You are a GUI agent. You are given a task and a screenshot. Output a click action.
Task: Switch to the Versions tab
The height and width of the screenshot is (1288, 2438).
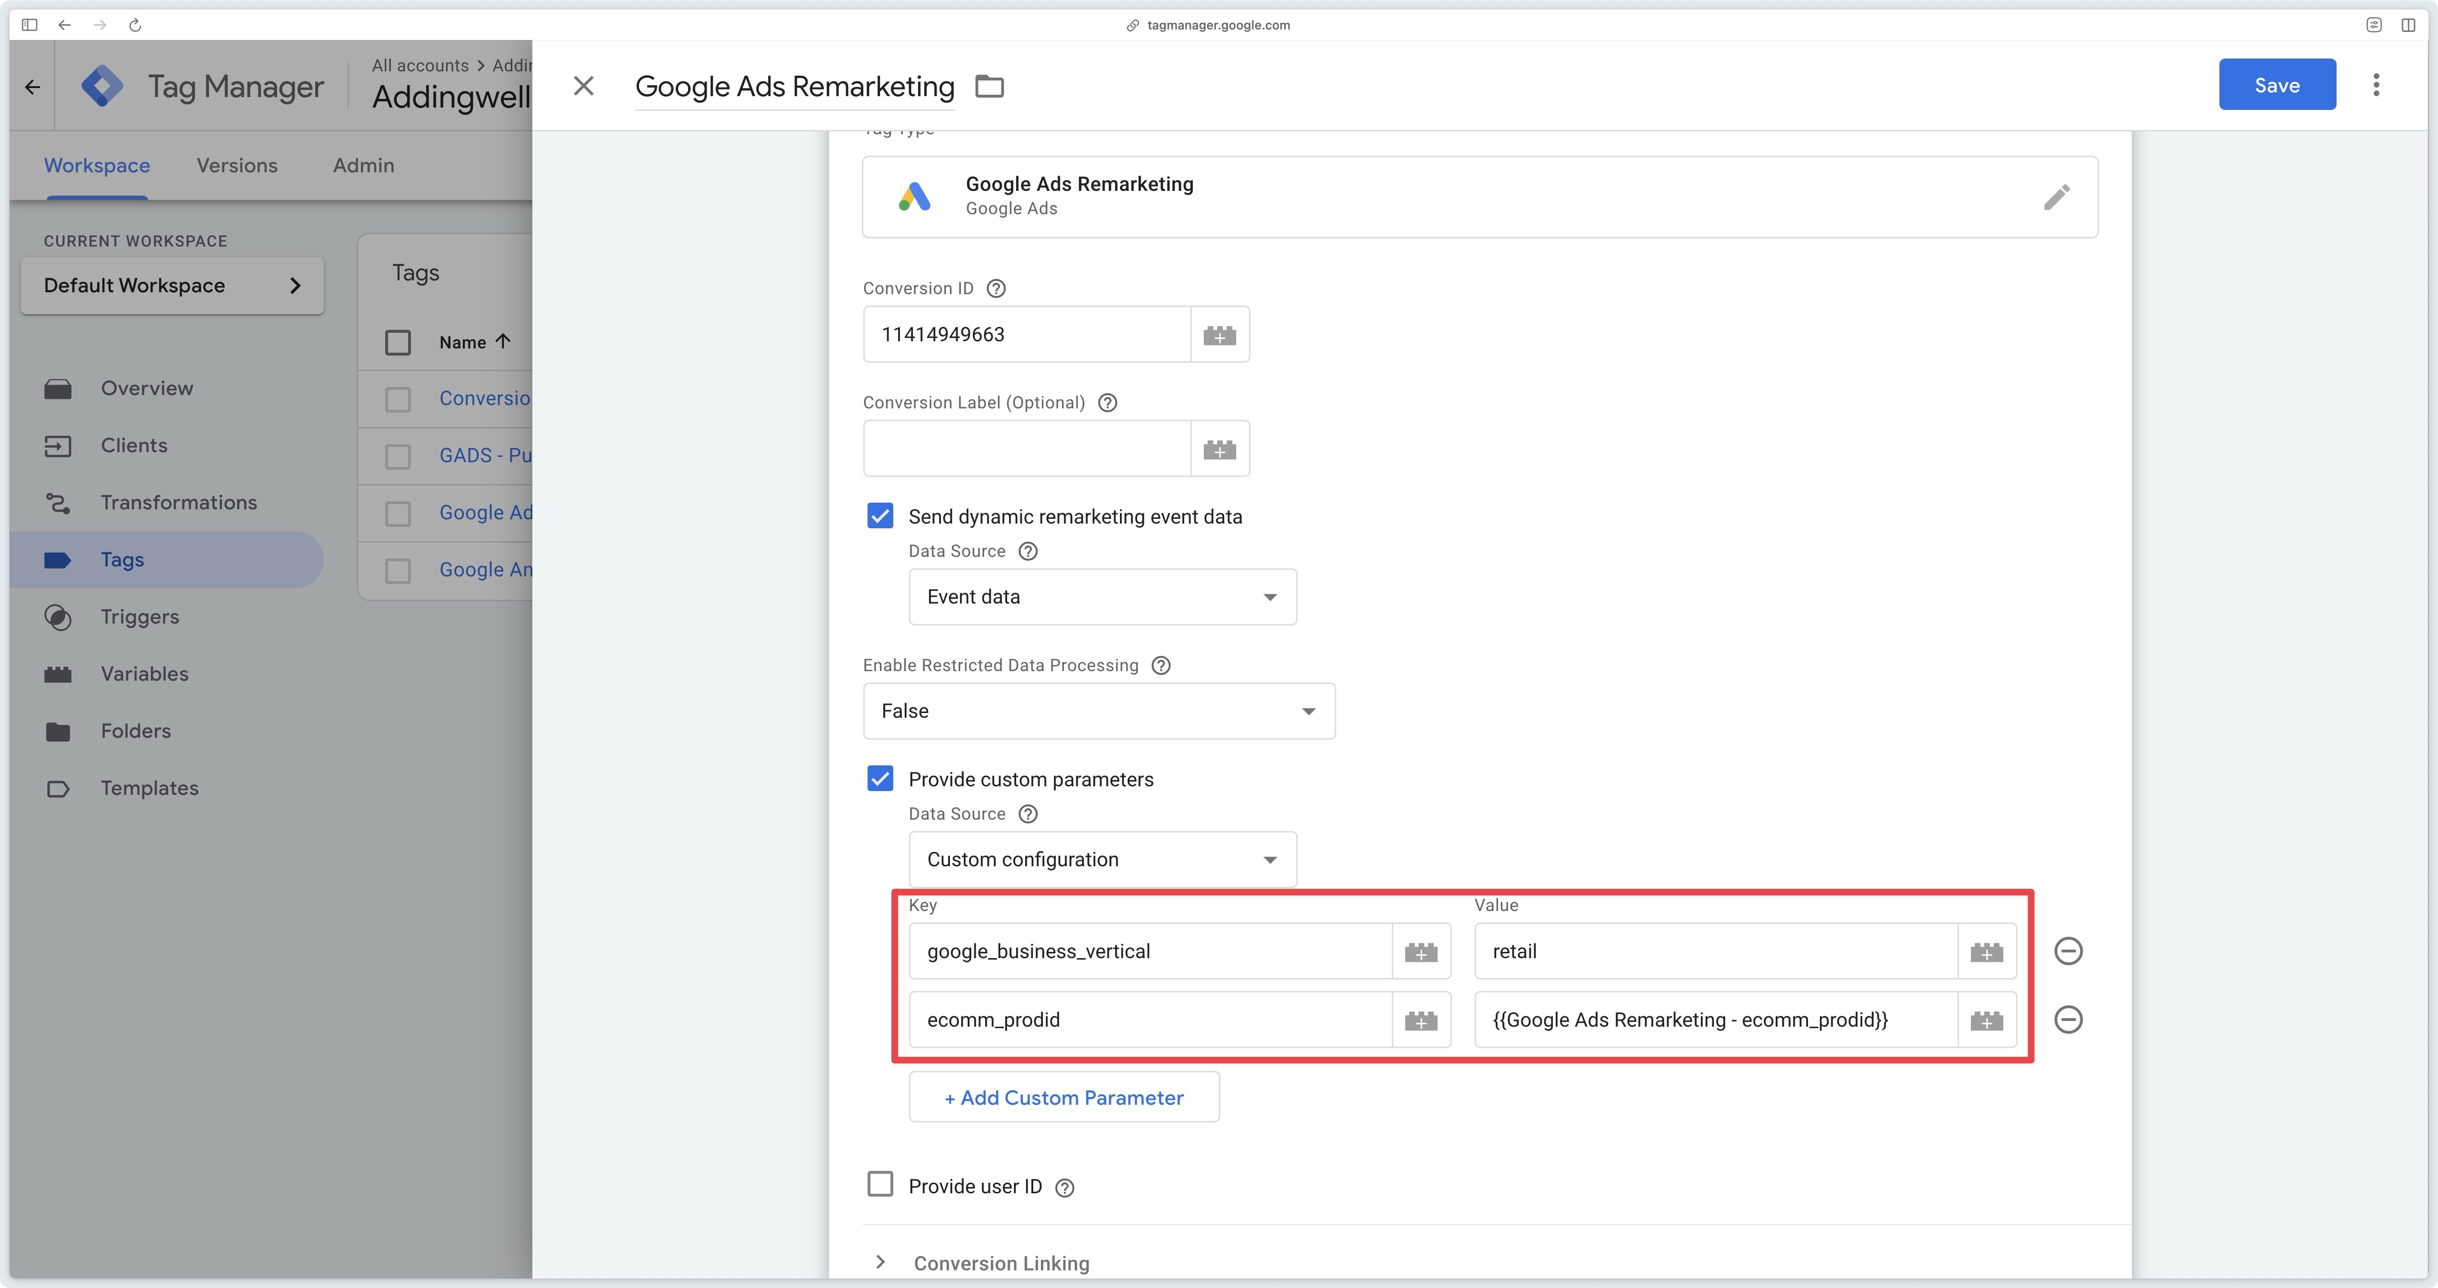click(x=237, y=166)
